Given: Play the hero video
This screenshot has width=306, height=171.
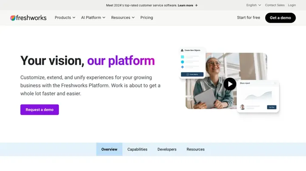Looking at the screenshot, I should pos(229,84).
